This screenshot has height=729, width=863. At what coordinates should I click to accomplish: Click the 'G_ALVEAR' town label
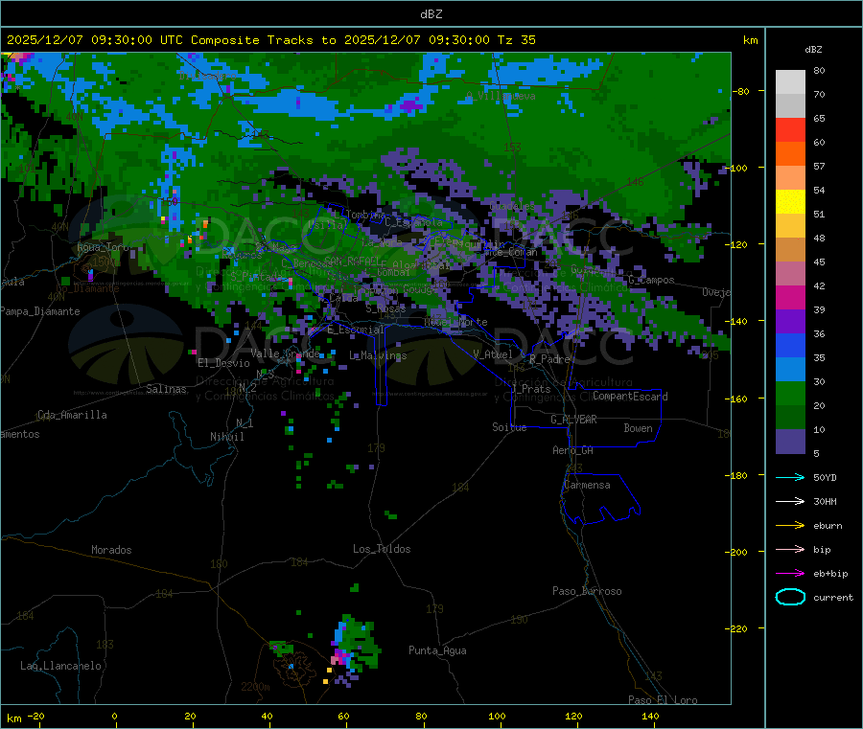(x=574, y=420)
